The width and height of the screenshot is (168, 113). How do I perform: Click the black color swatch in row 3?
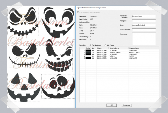(x=88, y=54)
